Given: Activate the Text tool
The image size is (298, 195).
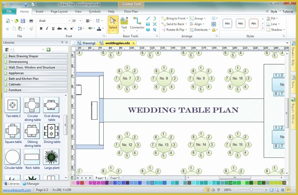Looking at the screenshot, I should tap(124, 24).
